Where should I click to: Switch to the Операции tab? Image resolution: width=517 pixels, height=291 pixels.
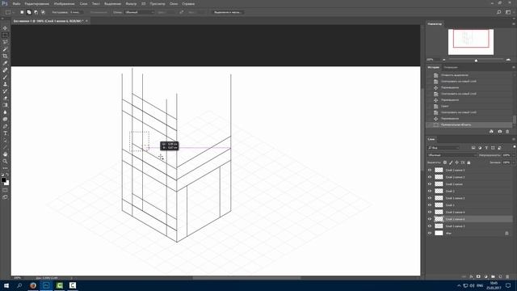tap(451, 67)
